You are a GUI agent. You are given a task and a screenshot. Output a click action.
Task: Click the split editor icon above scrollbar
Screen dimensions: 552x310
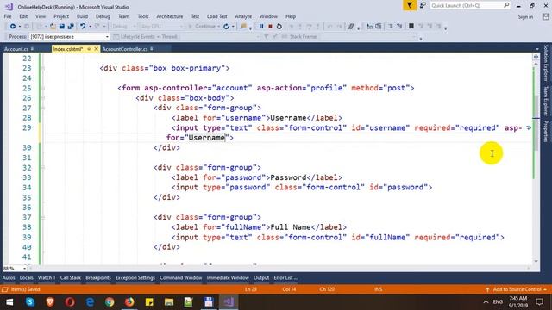536,57
